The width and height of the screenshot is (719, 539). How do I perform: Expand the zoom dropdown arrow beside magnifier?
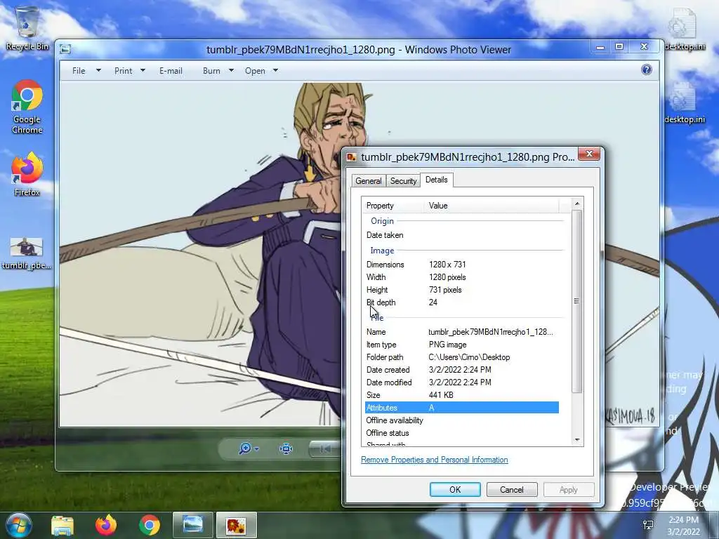tap(256, 449)
